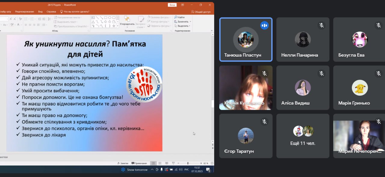Click the zoom slider in status bar
Image resolution: width=385 pixels, height=177 pixels.
coord(188,163)
